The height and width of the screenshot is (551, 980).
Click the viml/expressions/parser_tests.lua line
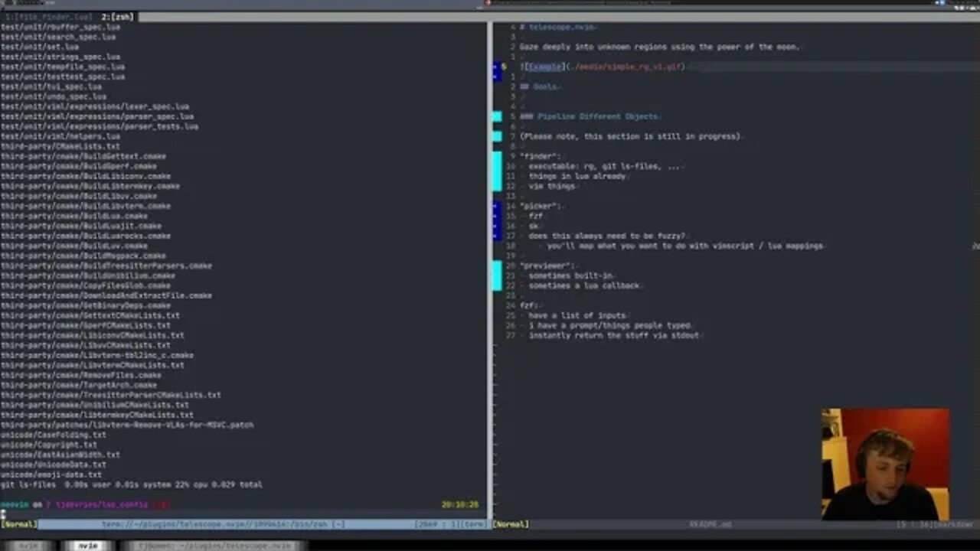(x=100, y=126)
